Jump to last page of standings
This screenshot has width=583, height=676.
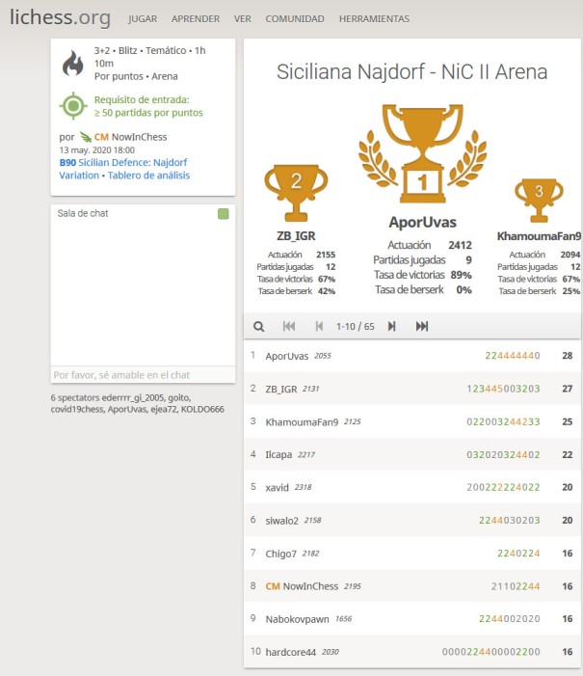tap(422, 327)
